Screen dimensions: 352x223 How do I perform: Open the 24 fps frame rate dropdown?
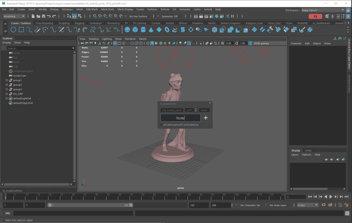(307, 205)
